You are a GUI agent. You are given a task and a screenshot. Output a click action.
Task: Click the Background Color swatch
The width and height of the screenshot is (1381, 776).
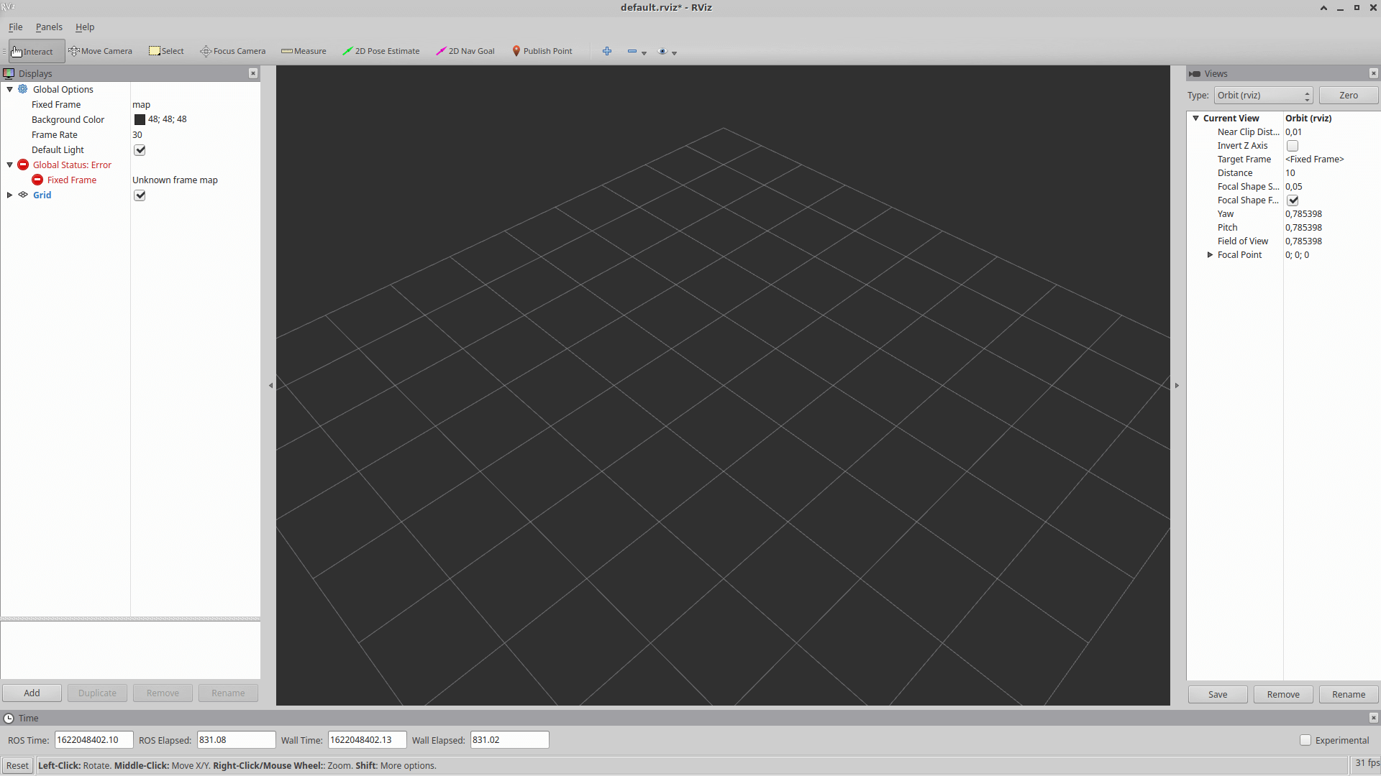tap(140, 119)
